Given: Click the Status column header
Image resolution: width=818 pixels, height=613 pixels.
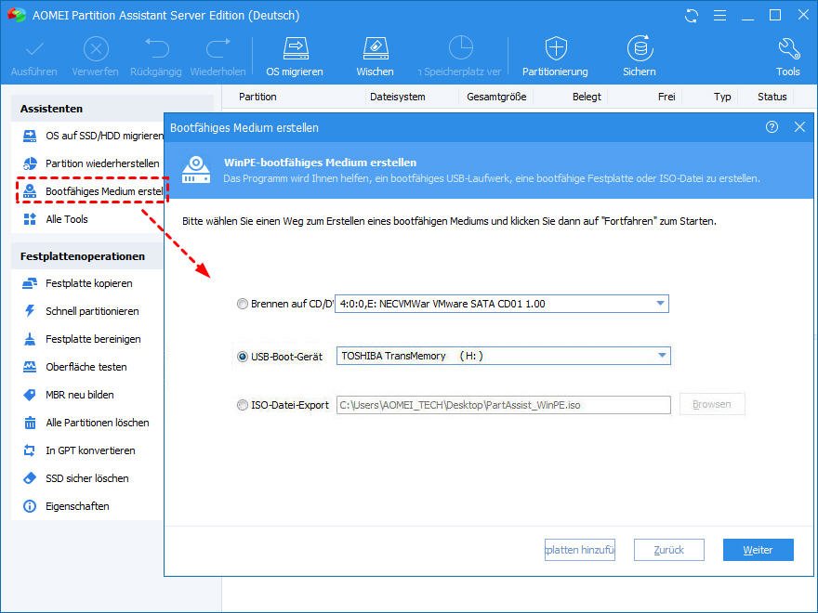Looking at the screenshot, I should point(772,97).
